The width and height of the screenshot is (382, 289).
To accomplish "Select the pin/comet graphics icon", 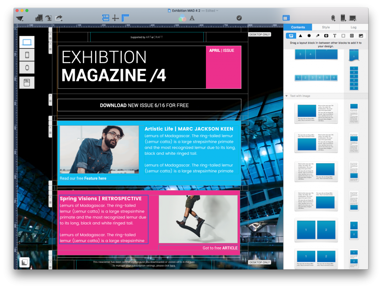I will tap(318, 36).
